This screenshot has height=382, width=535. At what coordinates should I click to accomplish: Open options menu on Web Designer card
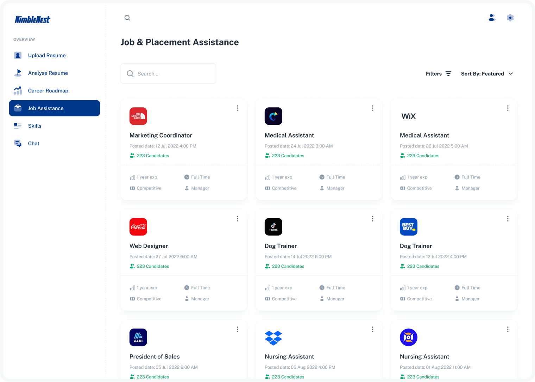pos(238,219)
